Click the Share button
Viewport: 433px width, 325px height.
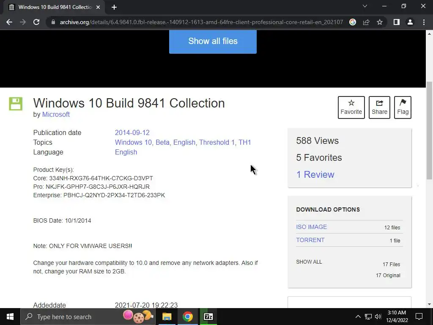[x=379, y=107]
